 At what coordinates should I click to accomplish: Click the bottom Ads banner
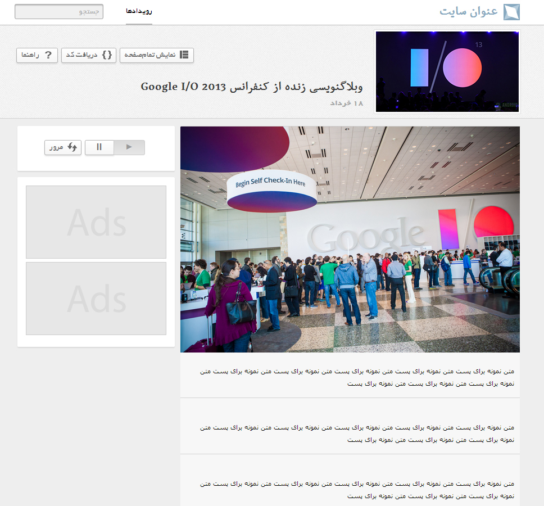[x=96, y=299]
